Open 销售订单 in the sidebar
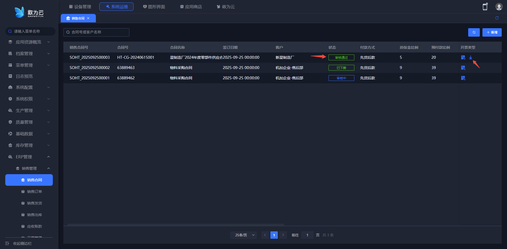This screenshot has height=249, width=507. coord(34,192)
